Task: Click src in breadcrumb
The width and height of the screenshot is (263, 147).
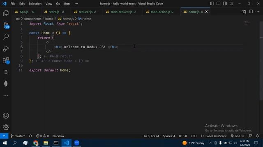Action: pyautogui.click(x=18, y=19)
